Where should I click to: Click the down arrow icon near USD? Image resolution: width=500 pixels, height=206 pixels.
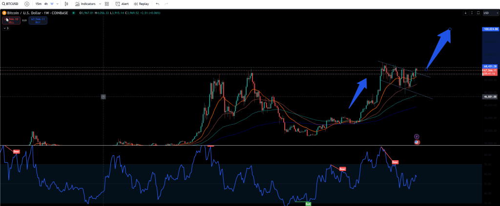(465, 13)
